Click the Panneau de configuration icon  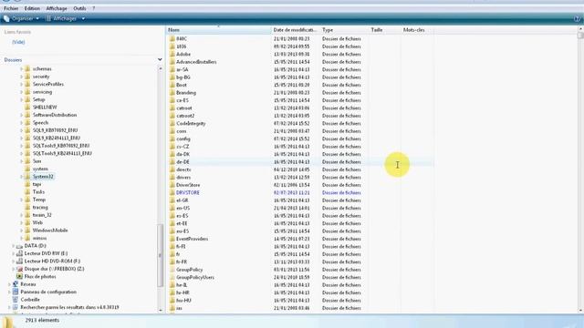click(x=16, y=292)
